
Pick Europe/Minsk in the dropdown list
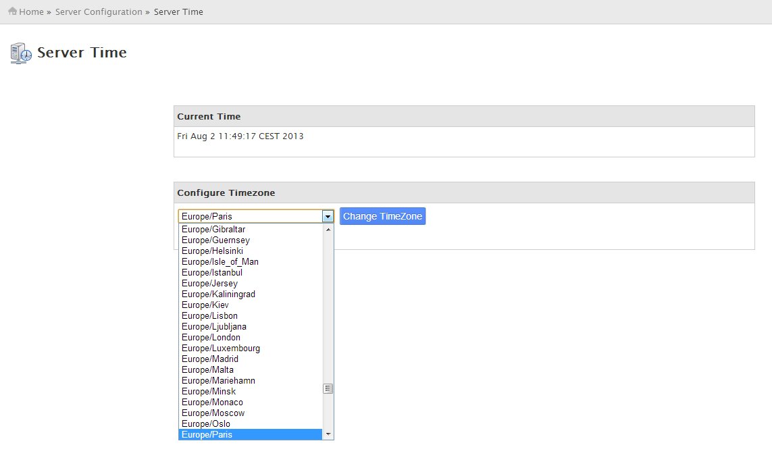pos(251,392)
